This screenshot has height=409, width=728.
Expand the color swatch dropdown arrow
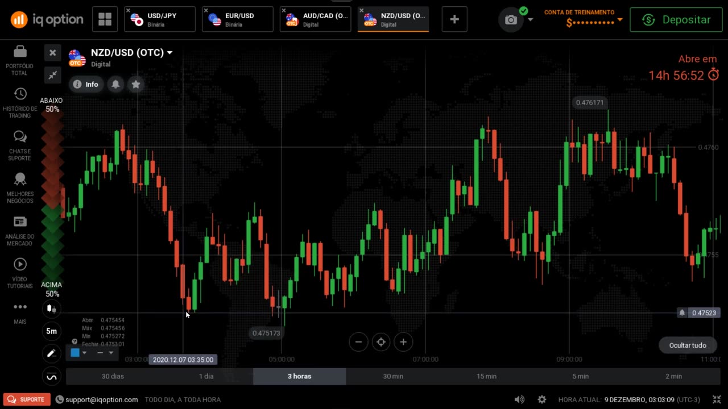click(x=84, y=353)
